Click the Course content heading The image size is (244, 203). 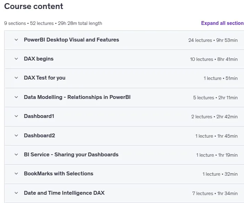coord(34,6)
